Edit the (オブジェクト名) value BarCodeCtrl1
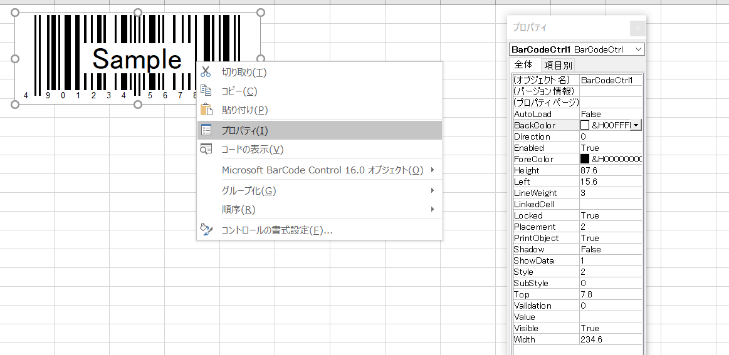 [x=611, y=80]
